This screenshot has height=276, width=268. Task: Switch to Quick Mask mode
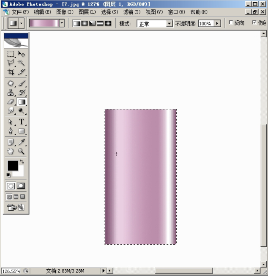coord(21,186)
